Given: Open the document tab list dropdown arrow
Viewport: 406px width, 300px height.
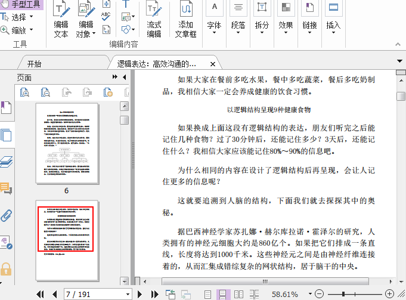Looking at the screenshot, I should coord(399,61).
